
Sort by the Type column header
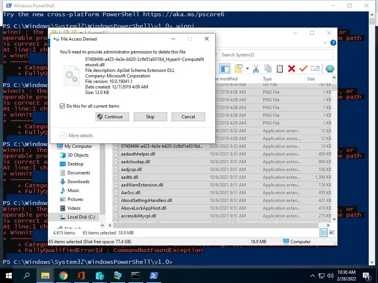282,79
